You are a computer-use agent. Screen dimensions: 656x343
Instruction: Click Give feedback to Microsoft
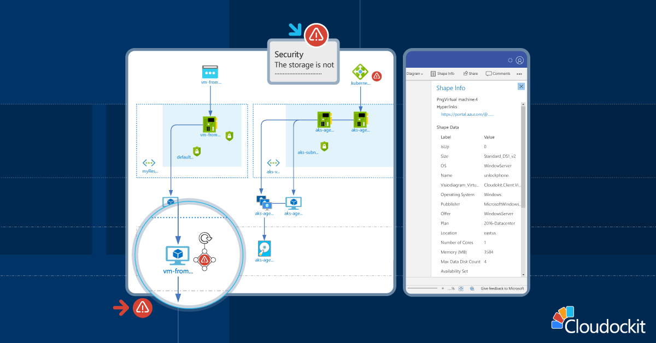click(502, 288)
